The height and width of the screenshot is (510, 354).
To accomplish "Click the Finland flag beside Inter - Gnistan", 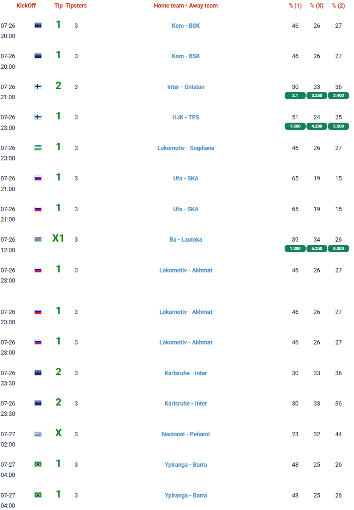I will pyautogui.click(x=38, y=86).
